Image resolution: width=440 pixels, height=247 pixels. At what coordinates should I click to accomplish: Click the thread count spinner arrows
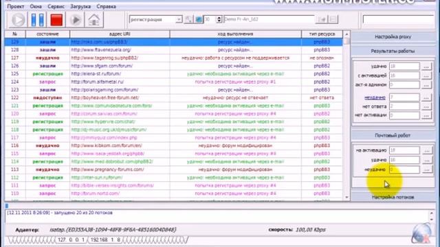coord(219,19)
